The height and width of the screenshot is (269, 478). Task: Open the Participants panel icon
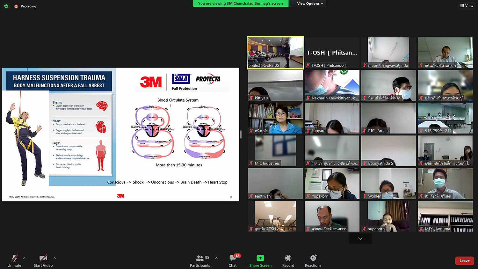click(200, 258)
